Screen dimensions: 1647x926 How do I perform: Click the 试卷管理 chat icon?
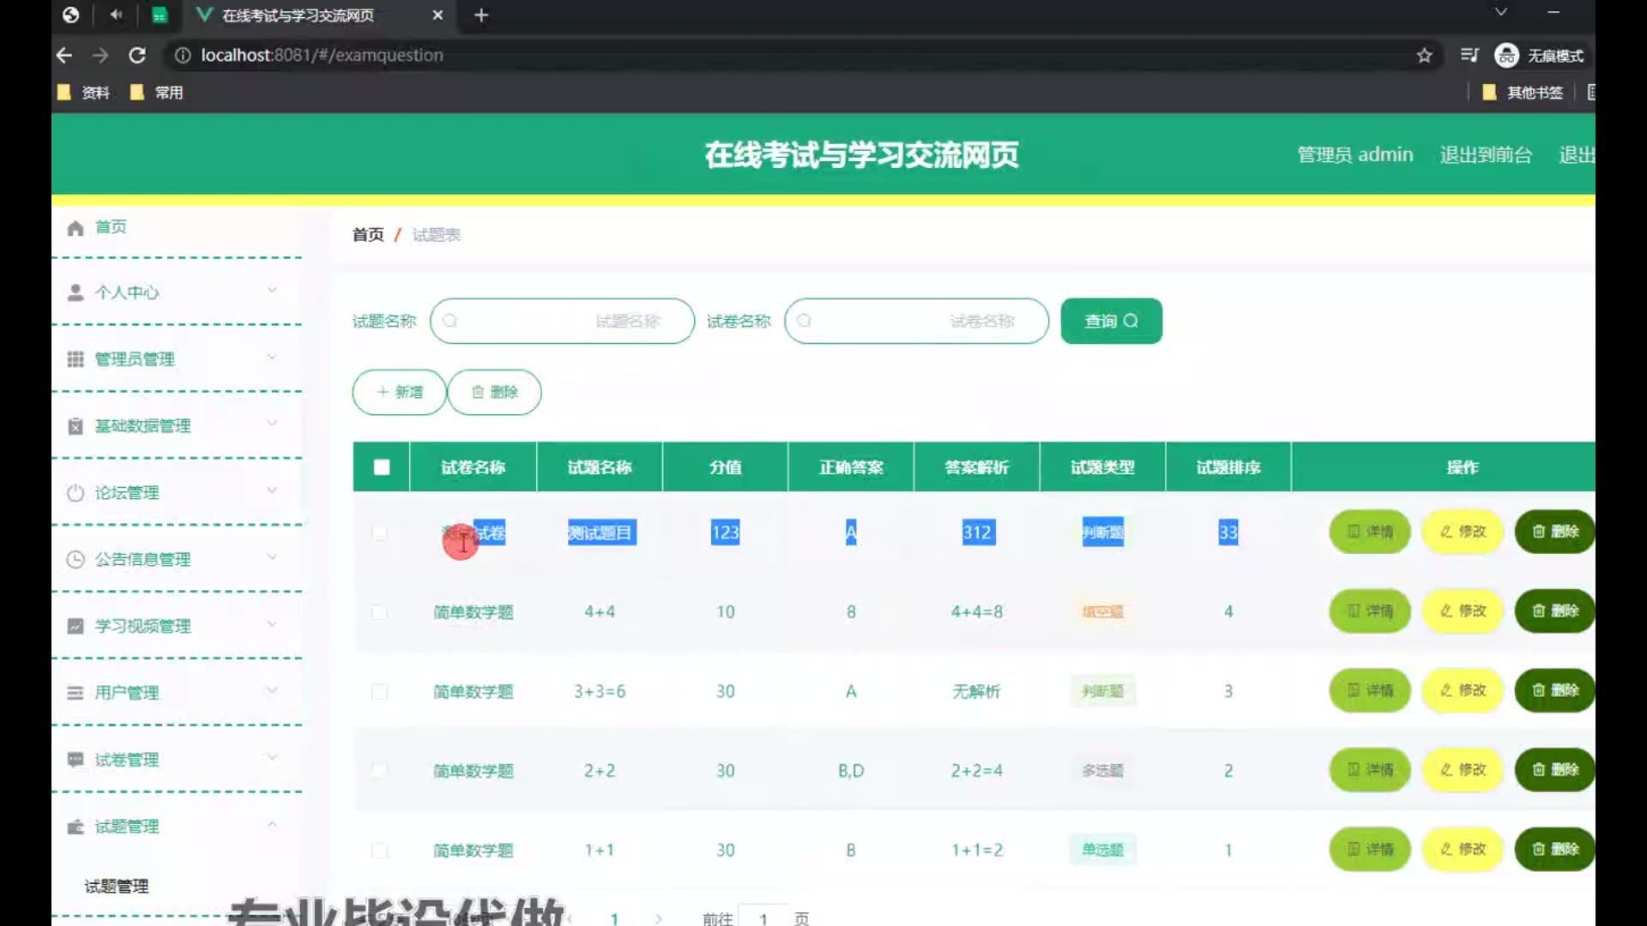[75, 760]
